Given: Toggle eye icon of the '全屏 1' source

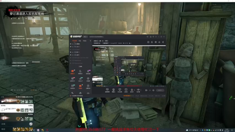Looking at the screenshot, I should [x=70, y=55].
